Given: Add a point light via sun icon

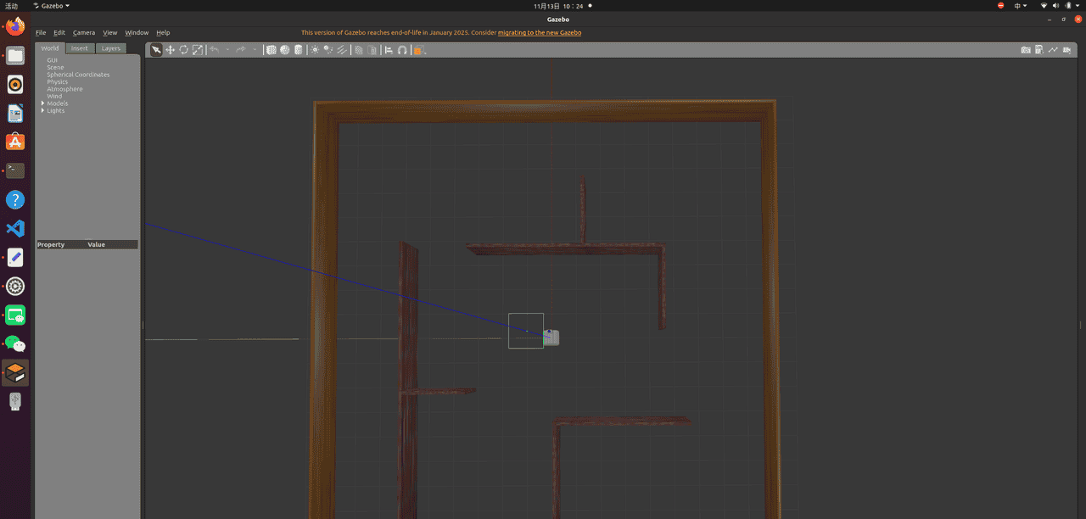Looking at the screenshot, I should pyautogui.click(x=315, y=50).
